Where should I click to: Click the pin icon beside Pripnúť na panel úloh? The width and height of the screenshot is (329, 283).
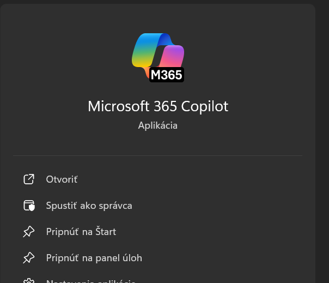29,258
